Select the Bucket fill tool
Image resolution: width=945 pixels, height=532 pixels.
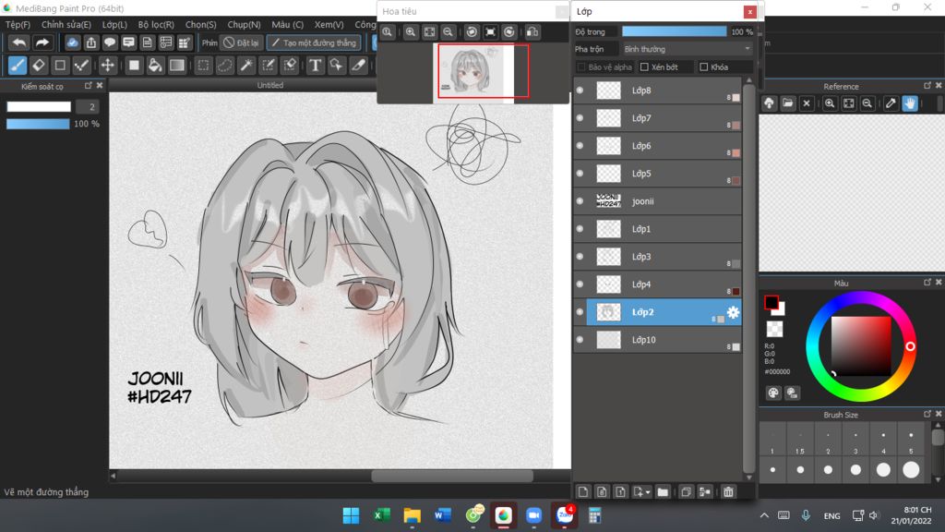click(x=155, y=66)
